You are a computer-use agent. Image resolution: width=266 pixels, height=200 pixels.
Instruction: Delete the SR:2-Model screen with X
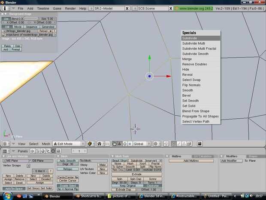coord(127,9)
